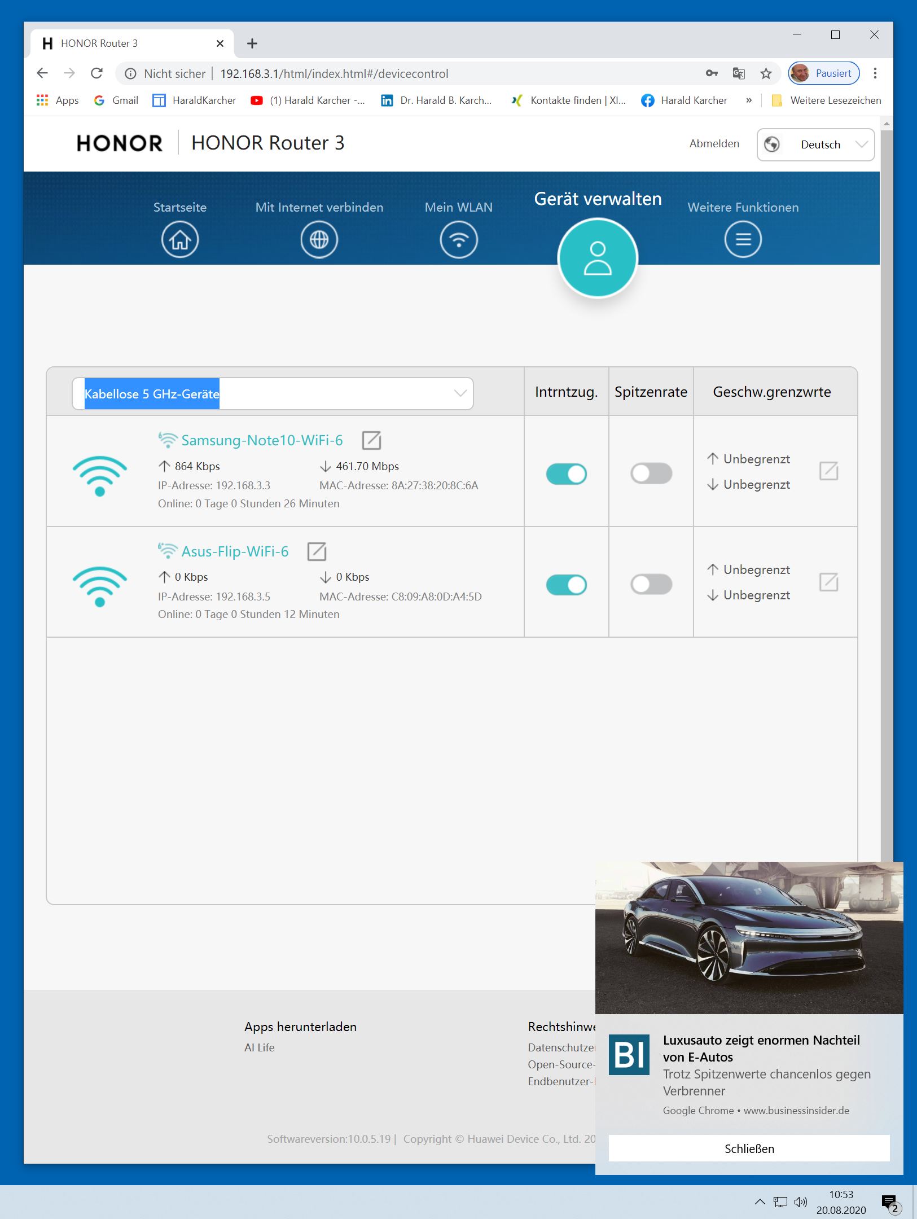This screenshot has width=917, height=1219.
Task: Open the Mit Internet verbinden globe icon
Action: (x=319, y=240)
